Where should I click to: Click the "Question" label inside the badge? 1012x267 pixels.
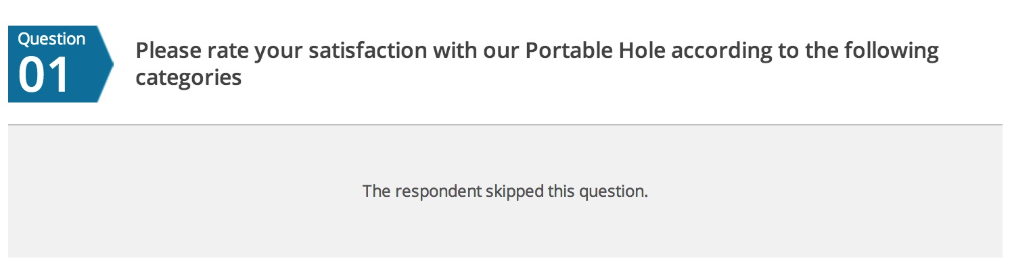pos(51,39)
